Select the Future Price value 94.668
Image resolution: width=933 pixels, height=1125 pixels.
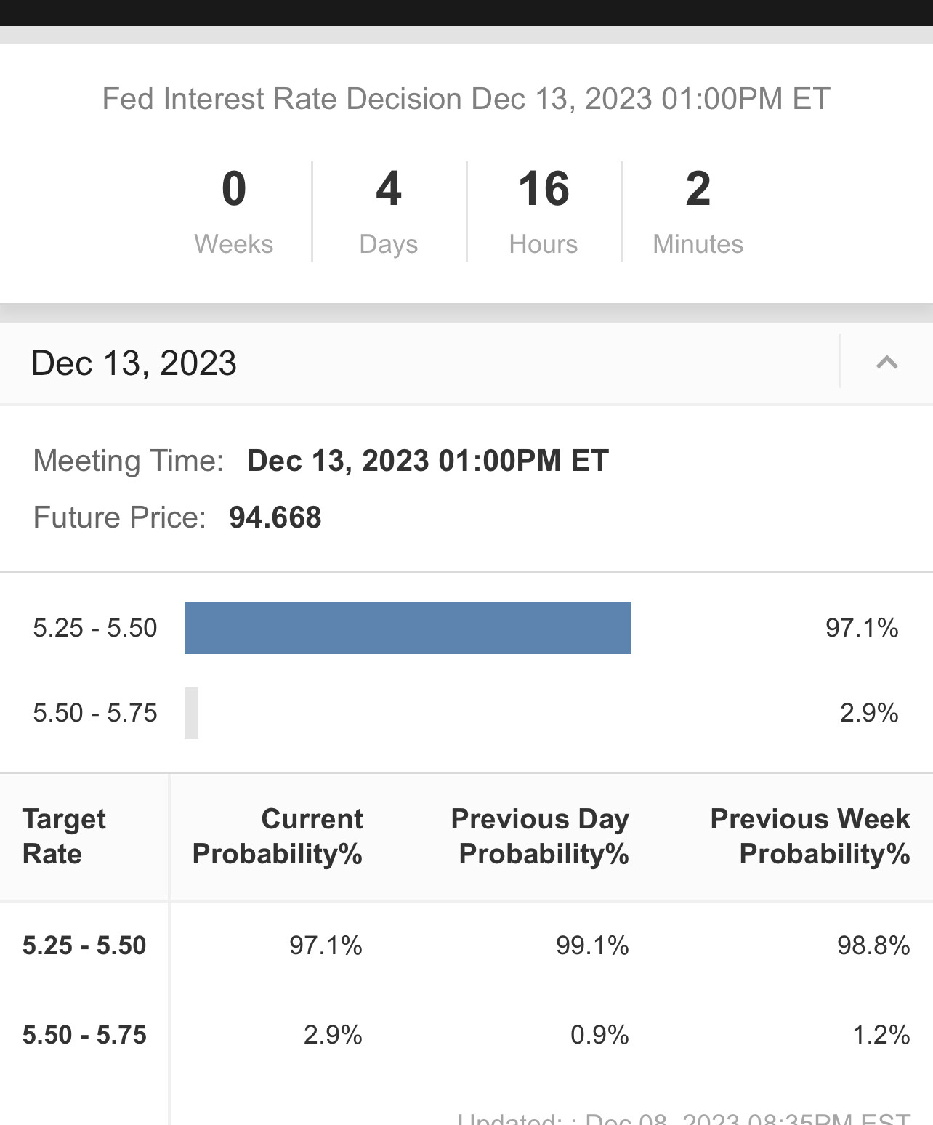click(x=275, y=517)
